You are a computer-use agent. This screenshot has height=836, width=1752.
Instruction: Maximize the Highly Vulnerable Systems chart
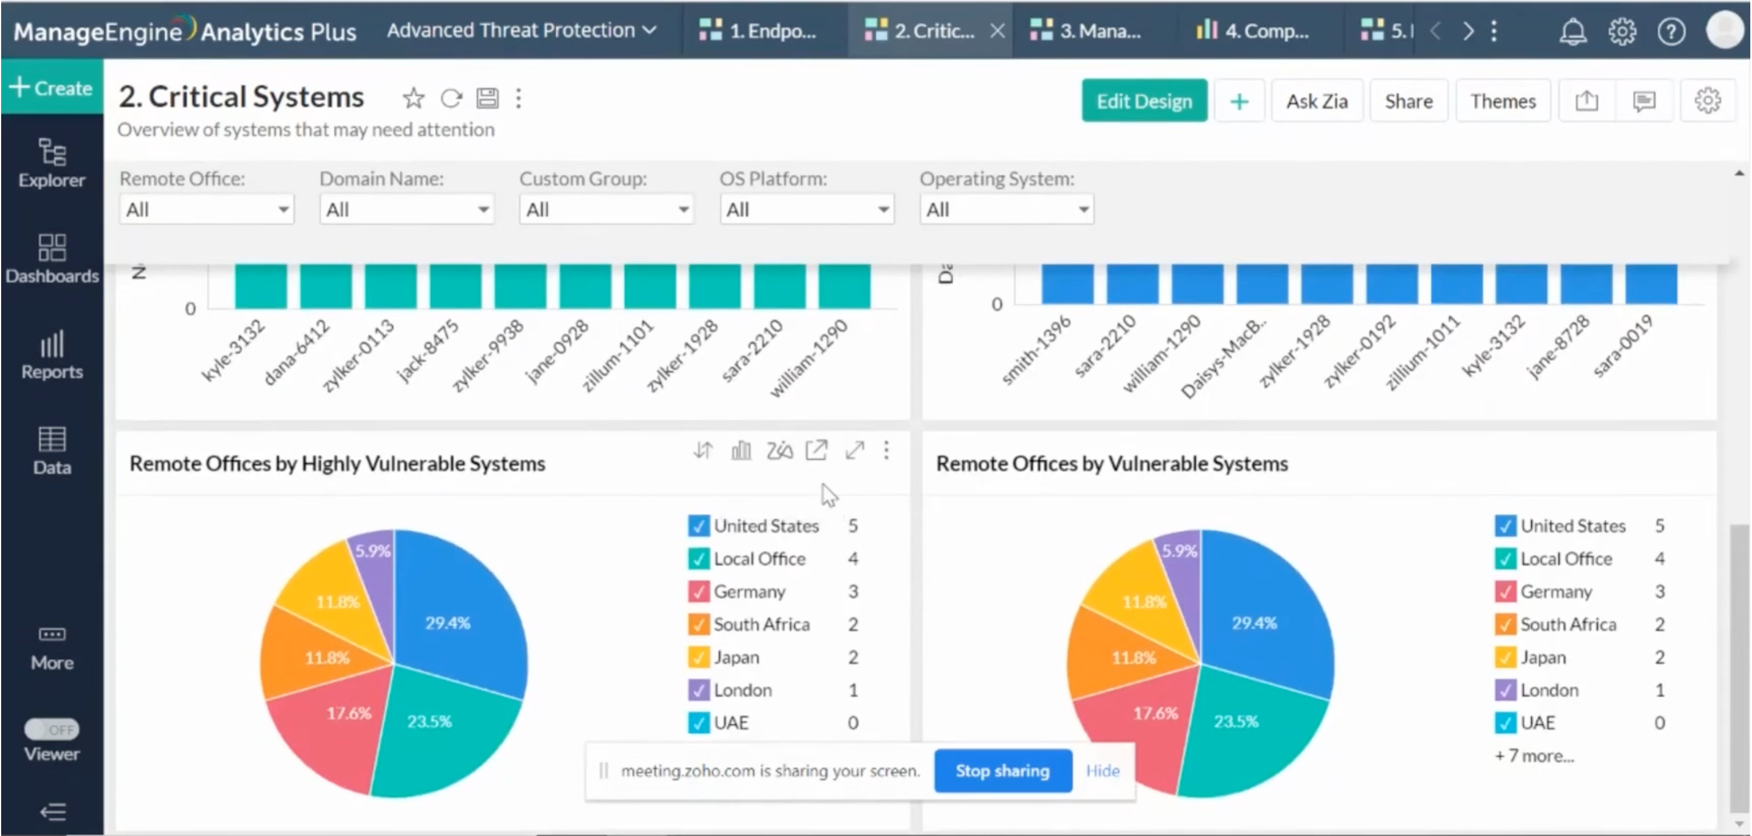[x=854, y=451]
